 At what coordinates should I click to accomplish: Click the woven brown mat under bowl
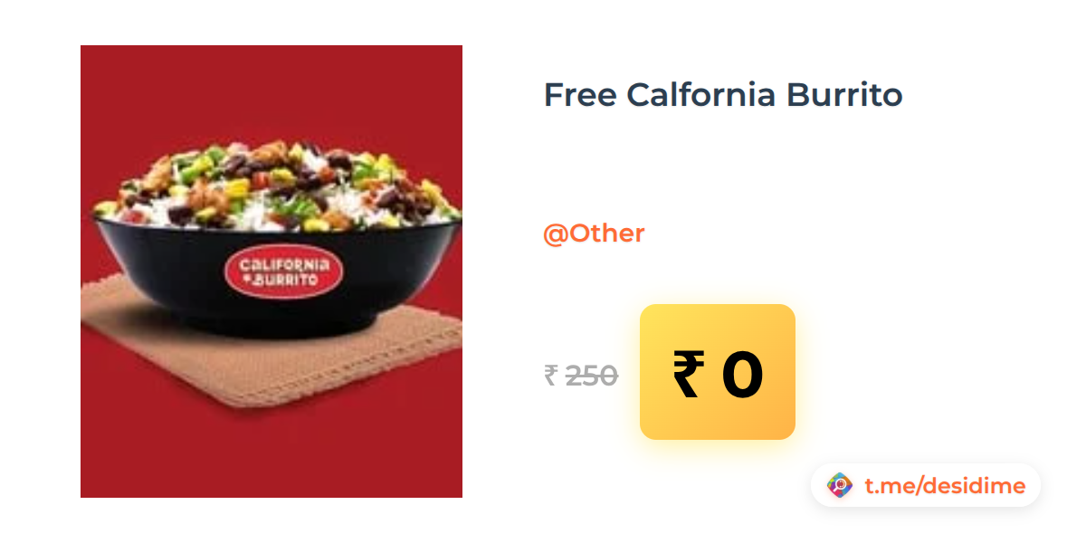pyautogui.click(x=271, y=353)
